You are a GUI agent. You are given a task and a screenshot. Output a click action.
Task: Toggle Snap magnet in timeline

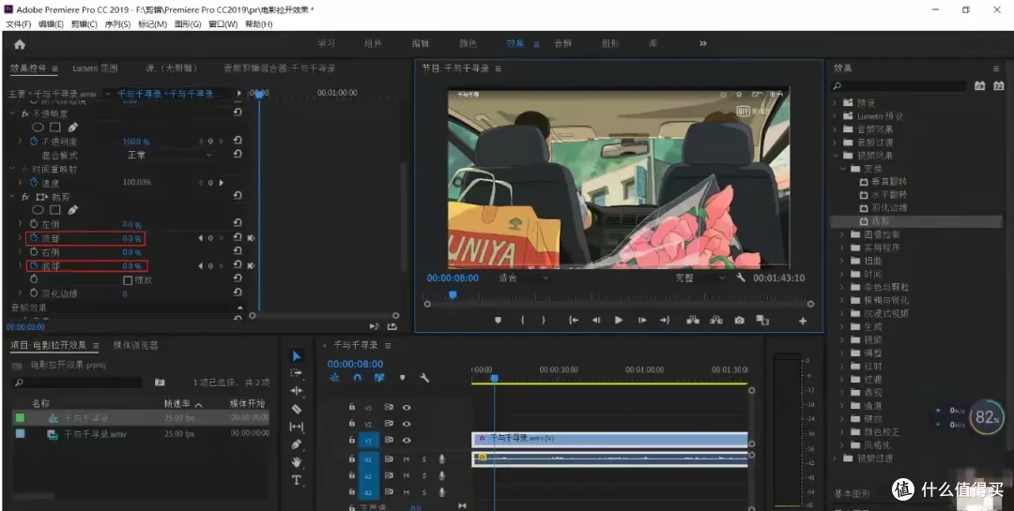coord(357,377)
